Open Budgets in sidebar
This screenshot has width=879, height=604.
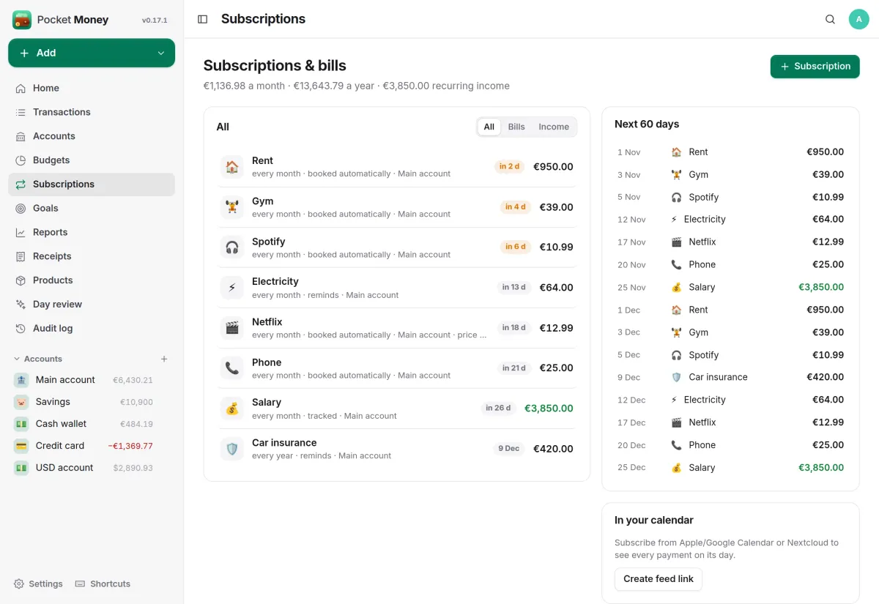coord(92,160)
